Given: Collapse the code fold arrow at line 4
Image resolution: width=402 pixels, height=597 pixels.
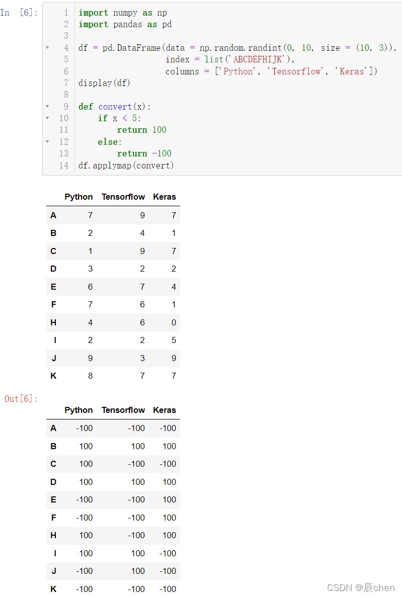Looking at the screenshot, I should click(47, 48).
